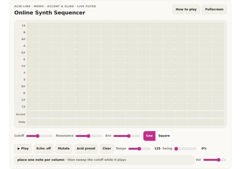Enable Accent on step 1

click(33, 115)
